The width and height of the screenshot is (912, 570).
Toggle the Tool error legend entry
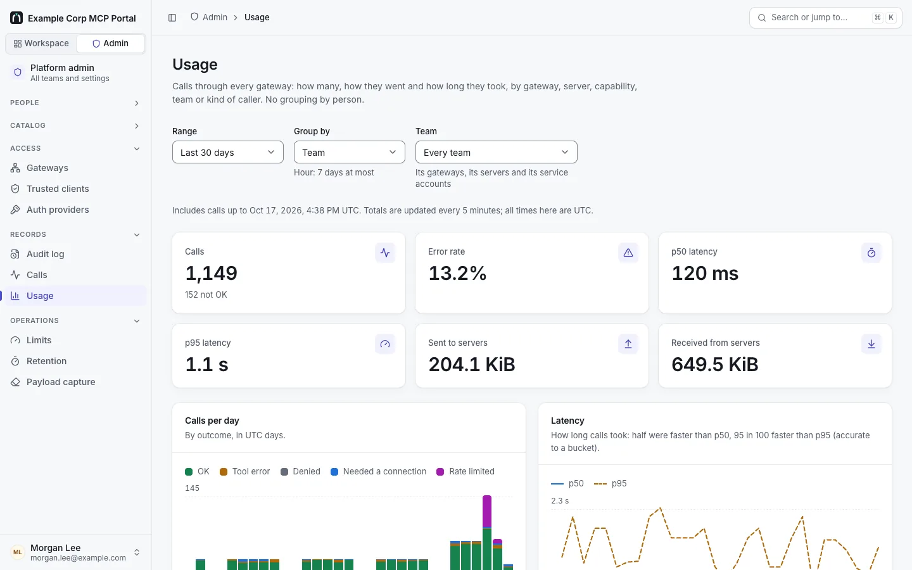click(x=244, y=471)
